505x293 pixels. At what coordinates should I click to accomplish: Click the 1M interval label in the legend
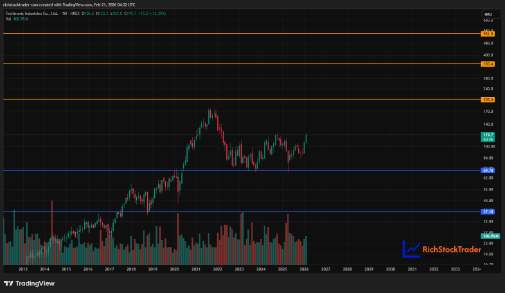pyautogui.click(x=64, y=13)
